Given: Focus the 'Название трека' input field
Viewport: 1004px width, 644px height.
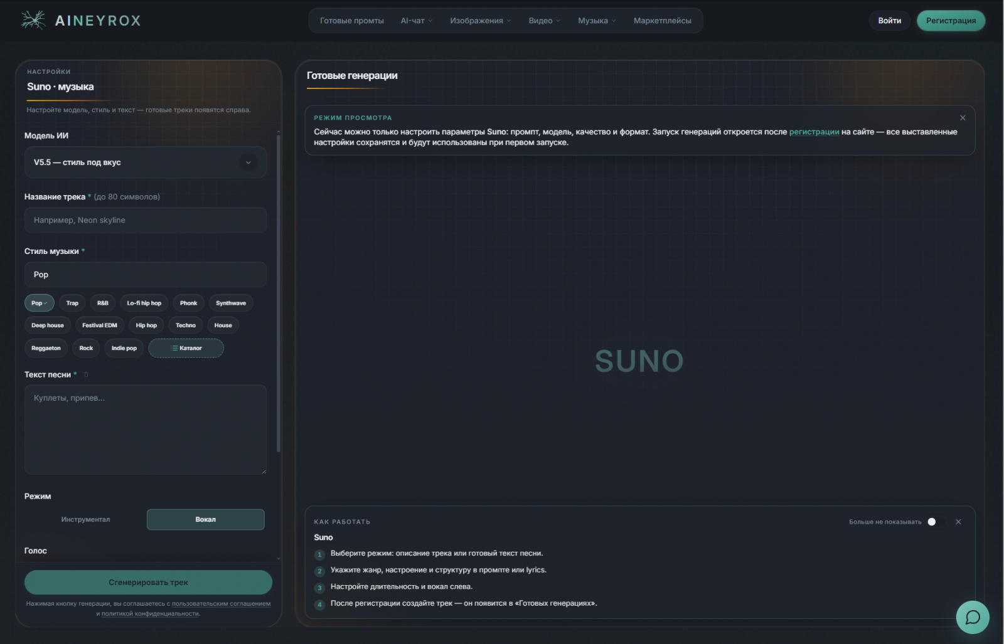Looking at the screenshot, I should 146,220.
